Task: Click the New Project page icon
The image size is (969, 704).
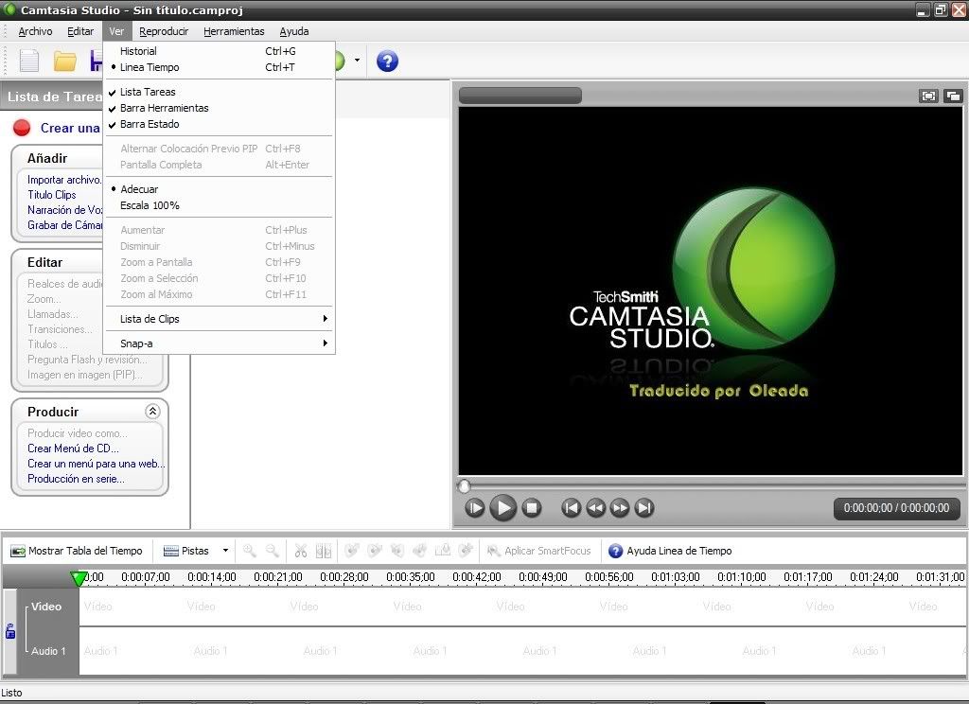Action: click(29, 62)
